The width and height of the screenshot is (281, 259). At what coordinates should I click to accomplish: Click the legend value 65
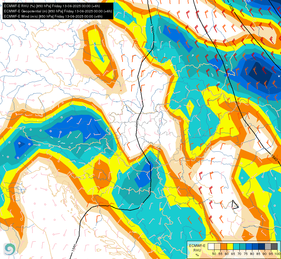click(233, 254)
